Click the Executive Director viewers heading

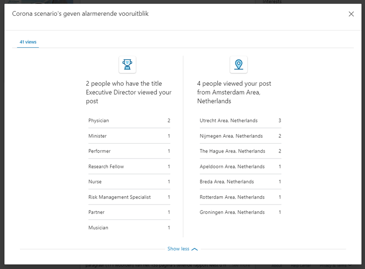[128, 92]
